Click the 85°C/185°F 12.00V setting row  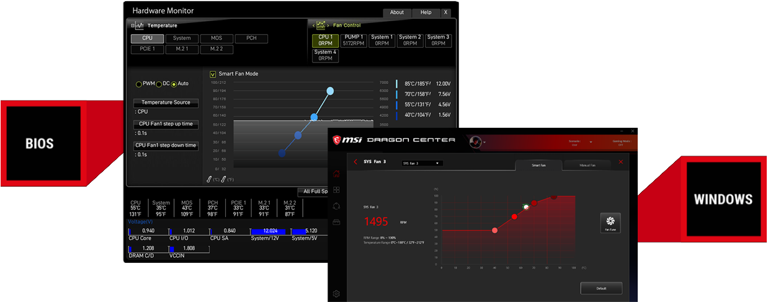coord(424,84)
